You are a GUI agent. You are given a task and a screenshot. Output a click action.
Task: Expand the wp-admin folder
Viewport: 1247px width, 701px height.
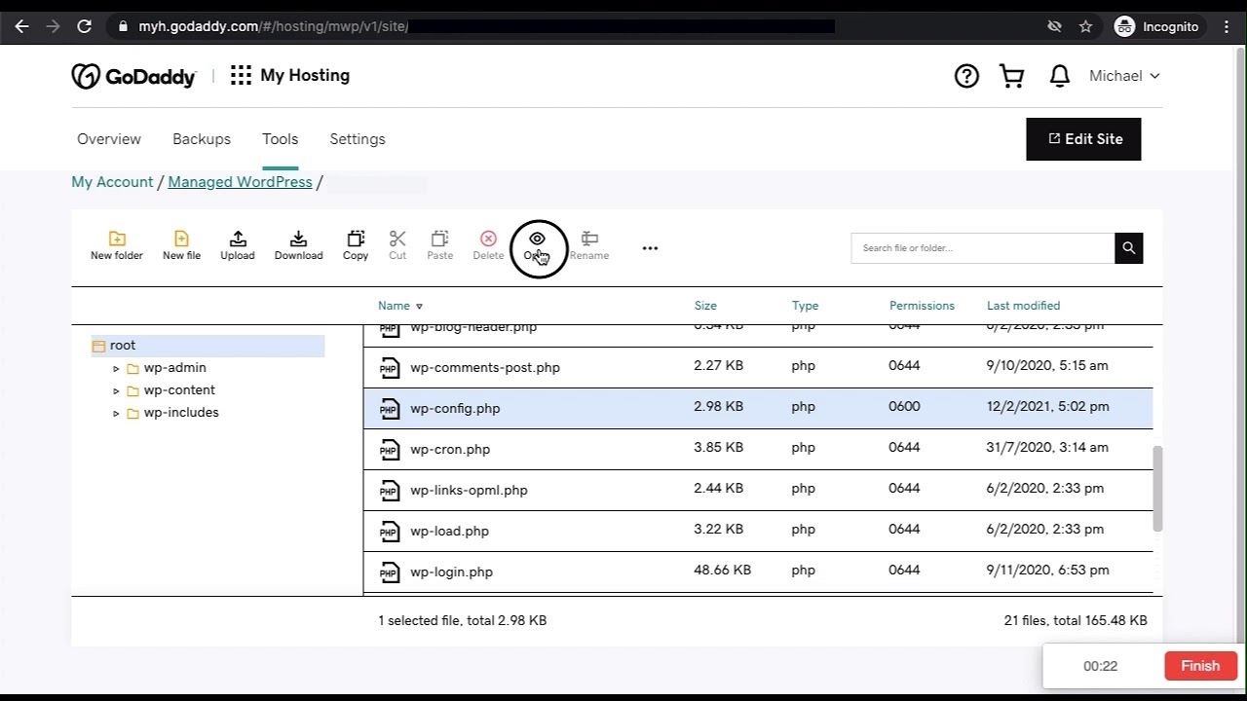116,368
